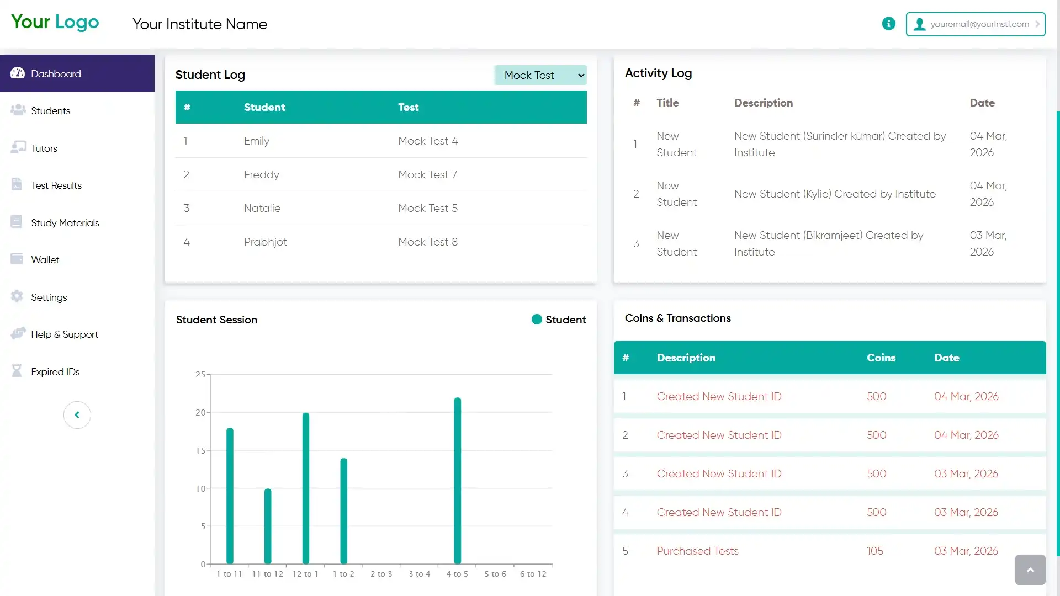This screenshot has width=1060, height=596.
Task: Click the Dashboard gauge icon in sidebar
Action: (x=18, y=73)
